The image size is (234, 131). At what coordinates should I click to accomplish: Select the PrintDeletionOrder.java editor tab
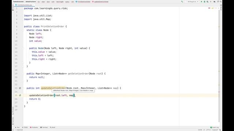point(25,5)
